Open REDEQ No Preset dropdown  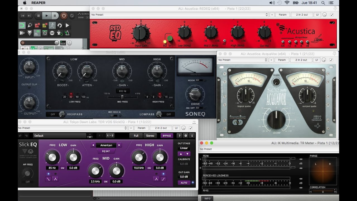point(179,15)
